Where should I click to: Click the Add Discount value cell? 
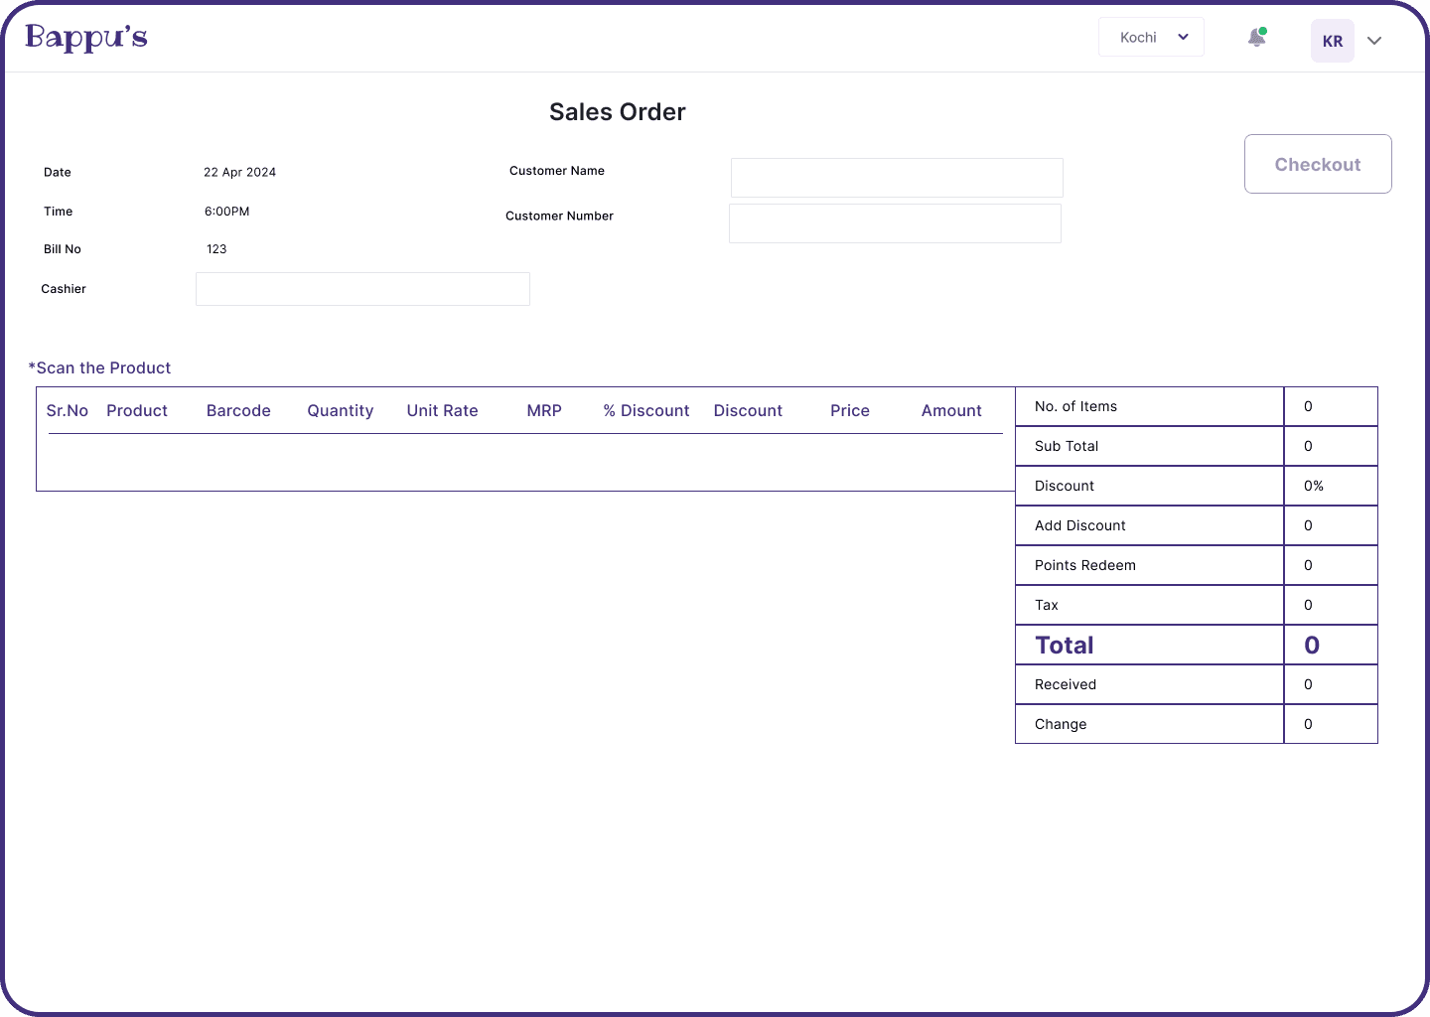pyautogui.click(x=1331, y=525)
